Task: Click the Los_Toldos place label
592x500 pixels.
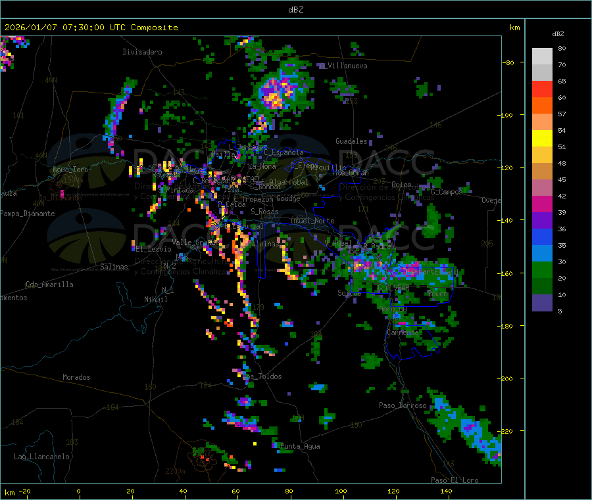Action: (262, 376)
